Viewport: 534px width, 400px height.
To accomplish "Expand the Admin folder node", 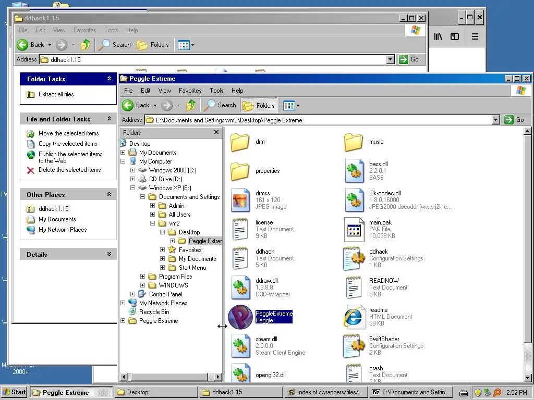I will point(153,205).
